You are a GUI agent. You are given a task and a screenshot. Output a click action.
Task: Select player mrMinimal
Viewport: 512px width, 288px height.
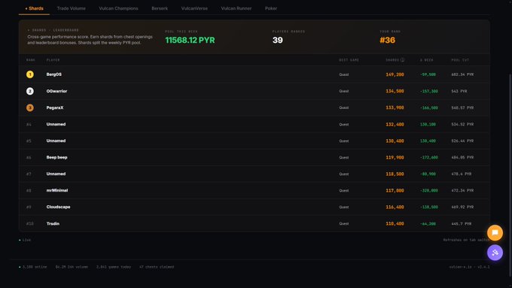point(57,190)
